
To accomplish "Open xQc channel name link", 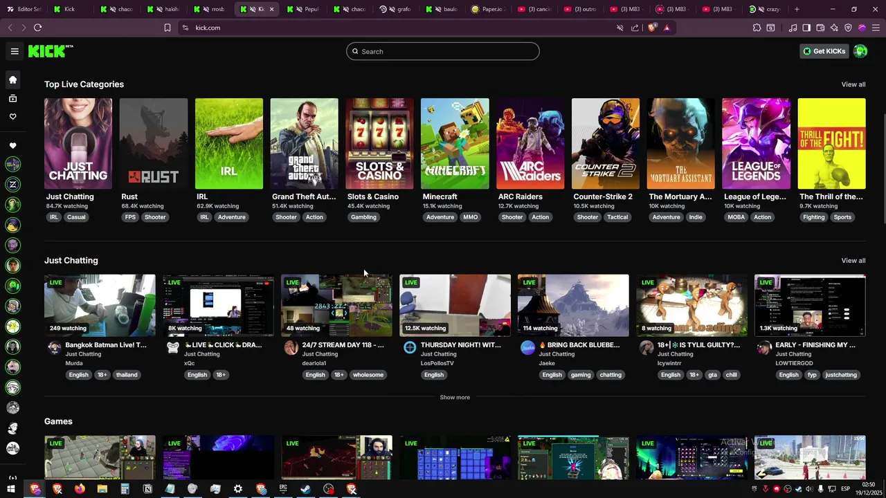I will (x=189, y=363).
